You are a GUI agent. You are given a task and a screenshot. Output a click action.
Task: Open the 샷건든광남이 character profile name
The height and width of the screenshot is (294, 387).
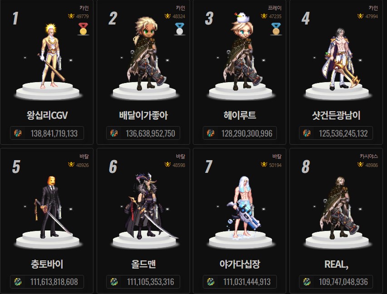[336, 115]
